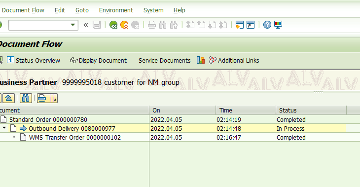Click the Generate Shortcut icon

[x=251, y=25]
